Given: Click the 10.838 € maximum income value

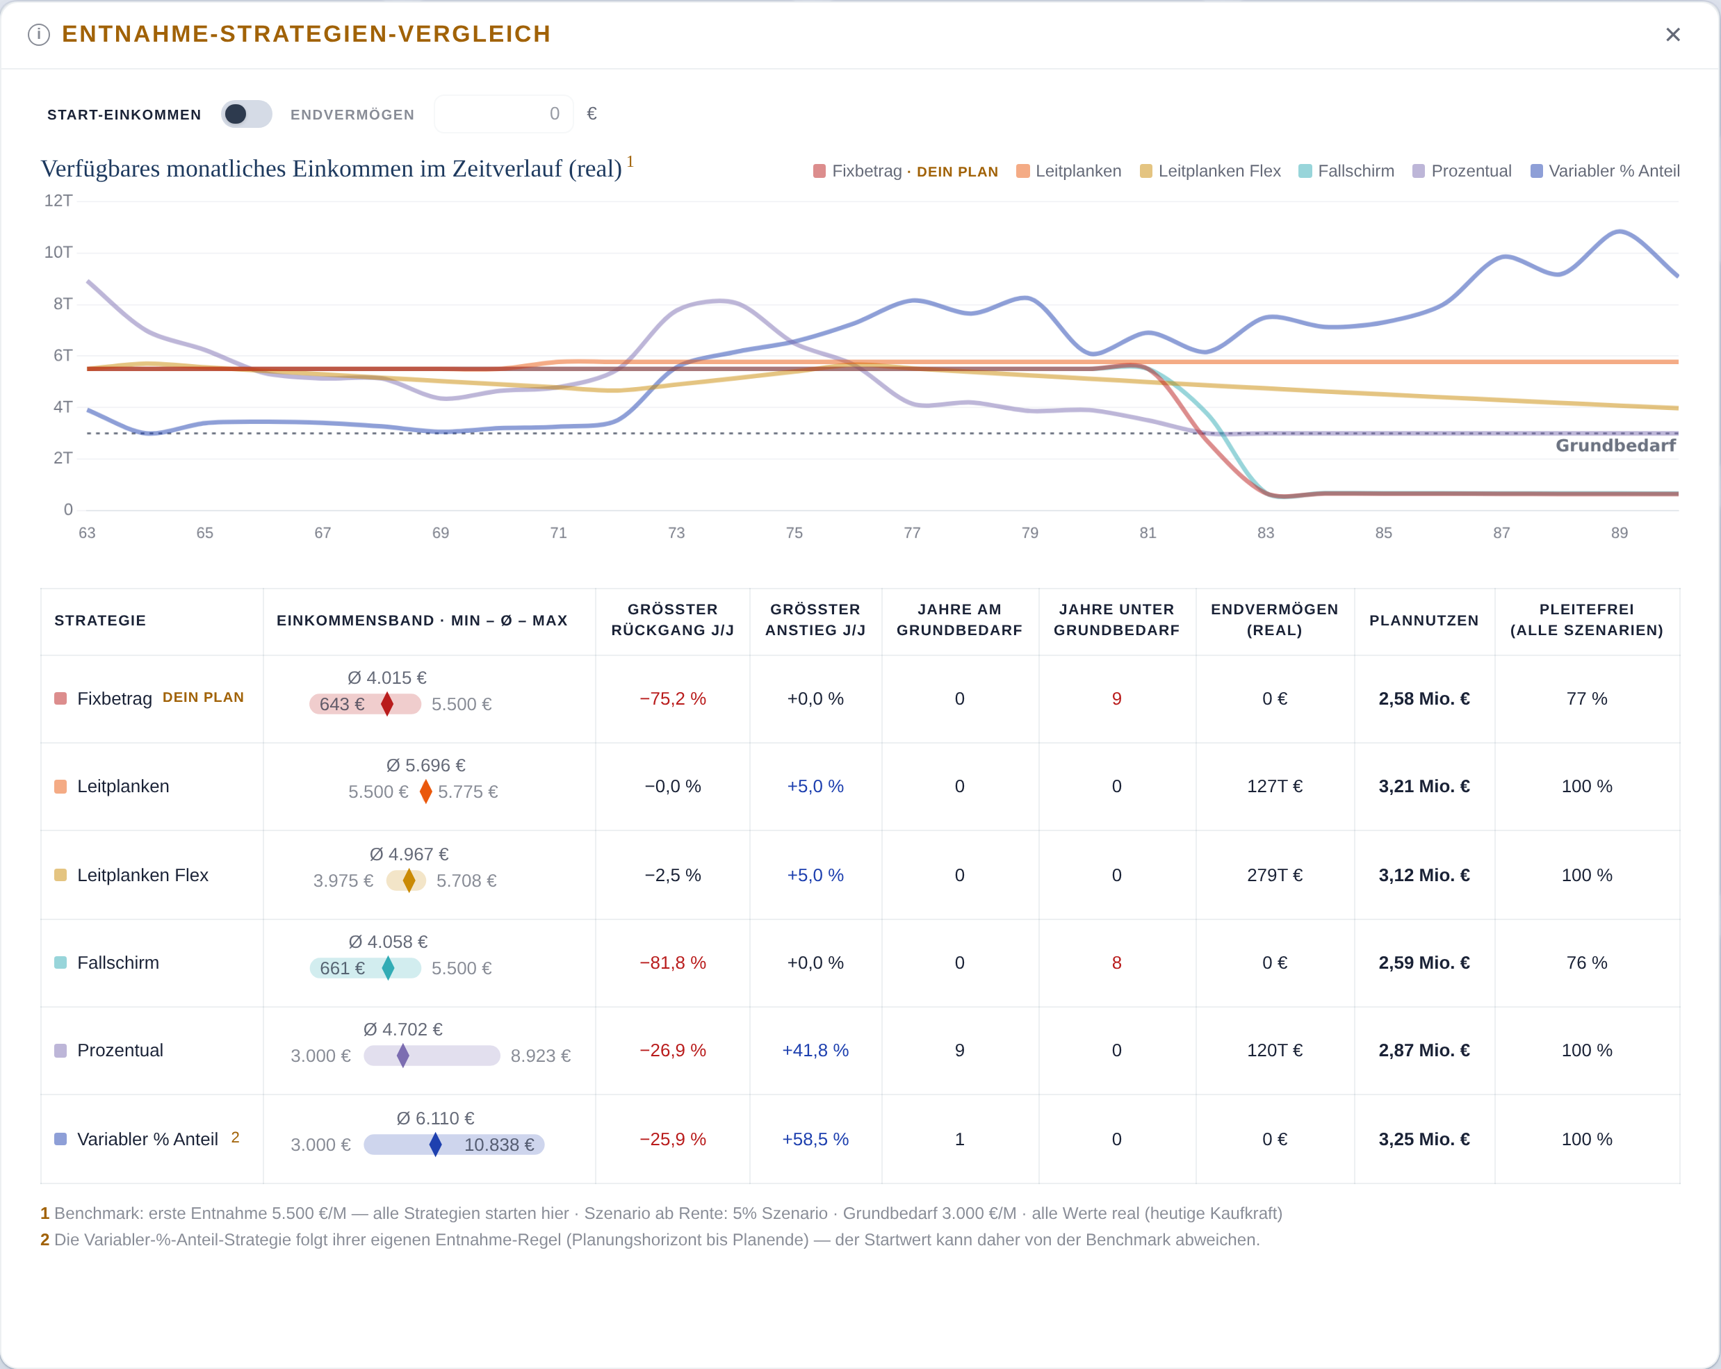Looking at the screenshot, I should [x=499, y=1144].
